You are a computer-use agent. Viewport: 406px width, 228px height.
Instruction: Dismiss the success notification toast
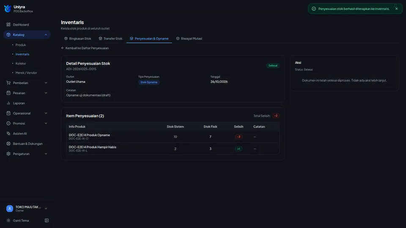[x=396, y=9]
